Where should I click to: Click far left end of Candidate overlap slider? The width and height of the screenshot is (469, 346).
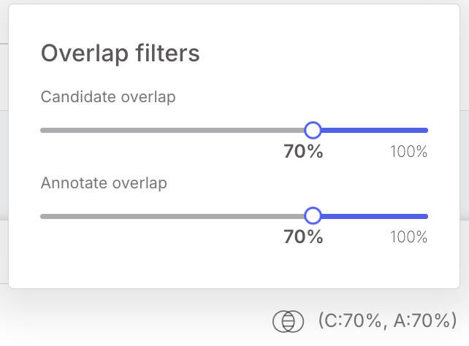(x=43, y=131)
